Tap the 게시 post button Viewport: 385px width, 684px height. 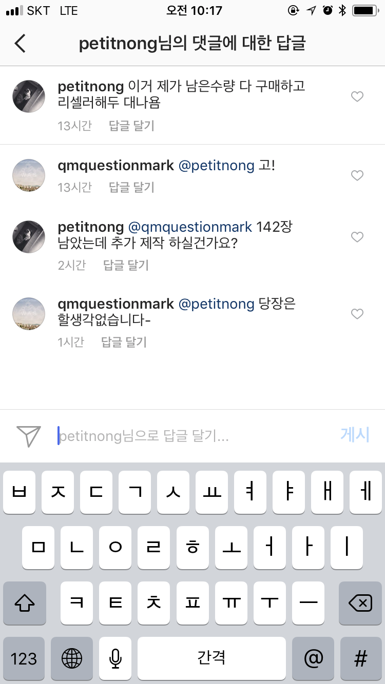pos(355,435)
